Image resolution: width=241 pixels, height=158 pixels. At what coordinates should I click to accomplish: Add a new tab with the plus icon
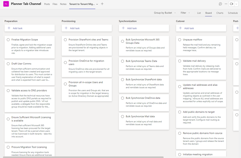[102, 4]
